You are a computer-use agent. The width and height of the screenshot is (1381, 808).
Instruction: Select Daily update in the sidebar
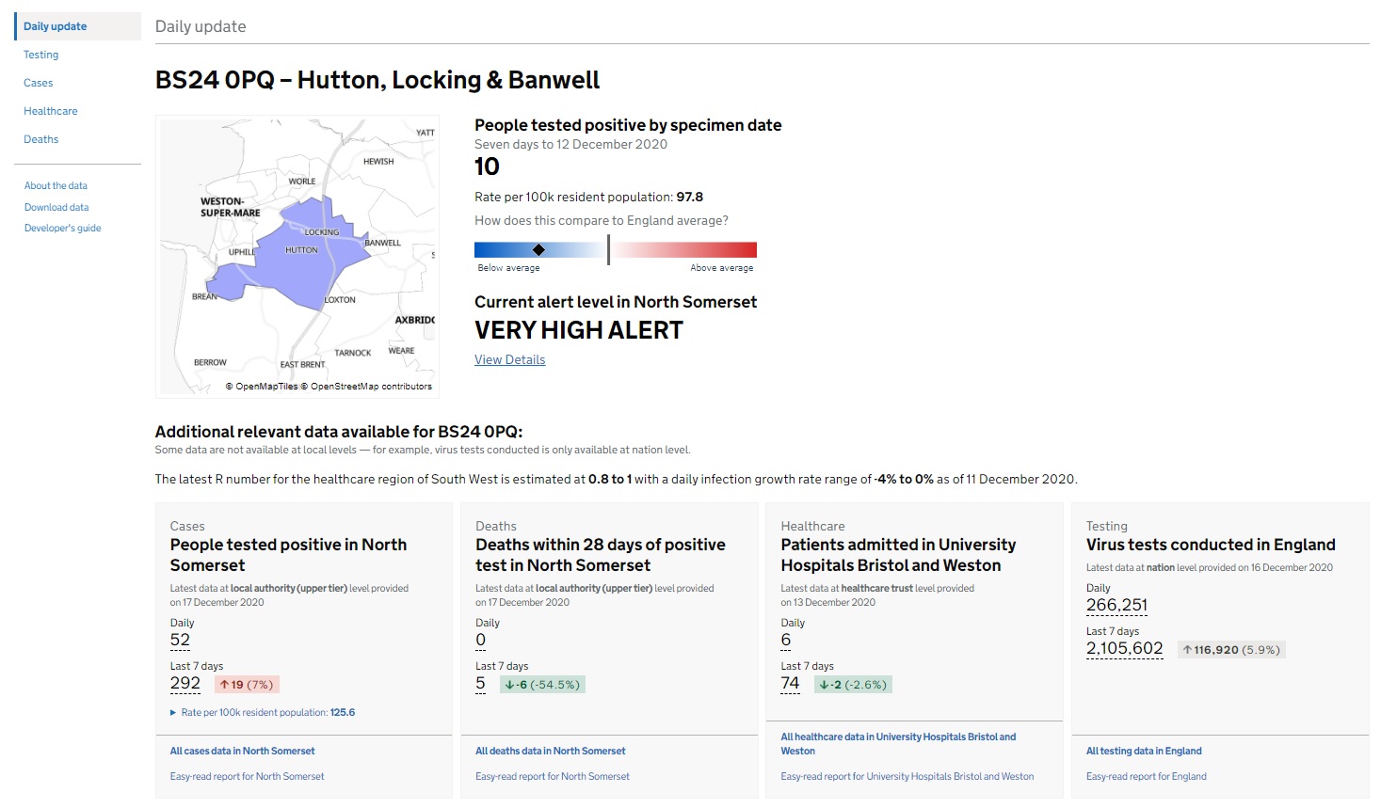click(x=56, y=26)
